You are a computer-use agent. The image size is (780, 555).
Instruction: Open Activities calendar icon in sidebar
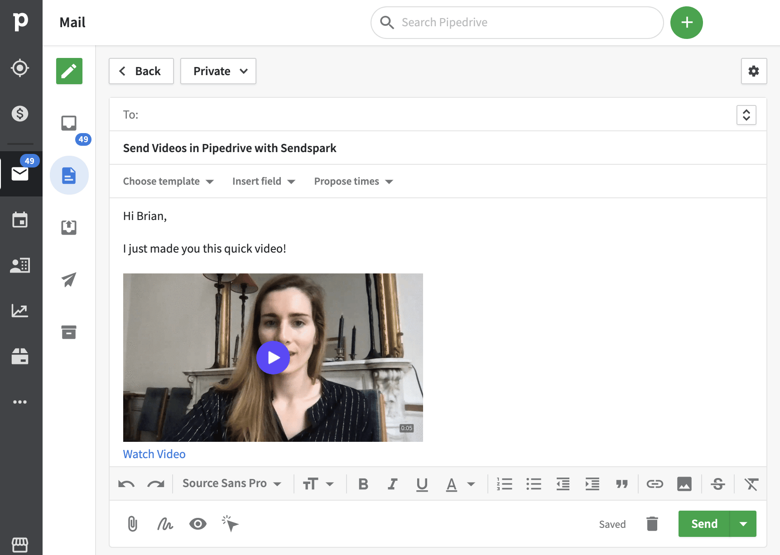pyautogui.click(x=20, y=220)
